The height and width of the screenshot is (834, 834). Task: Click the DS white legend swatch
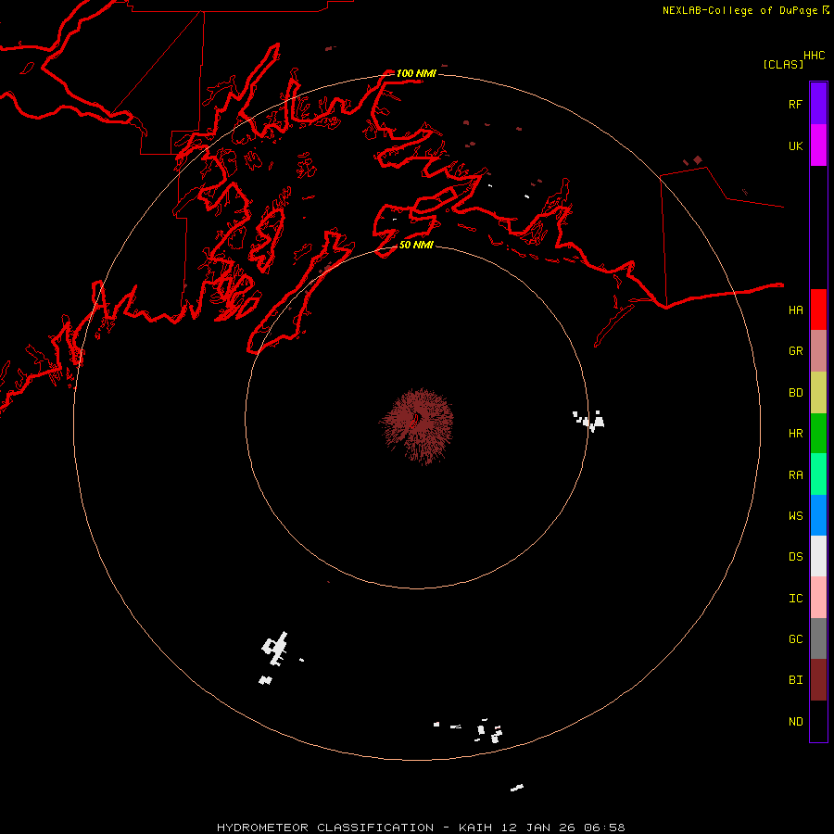tap(818, 556)
